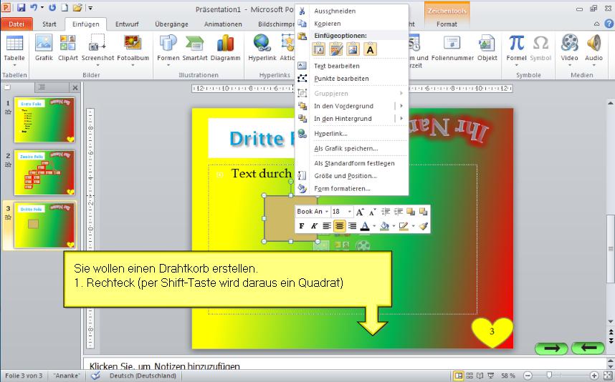Click the zoom-in plus button

click(x=594, y=376)
